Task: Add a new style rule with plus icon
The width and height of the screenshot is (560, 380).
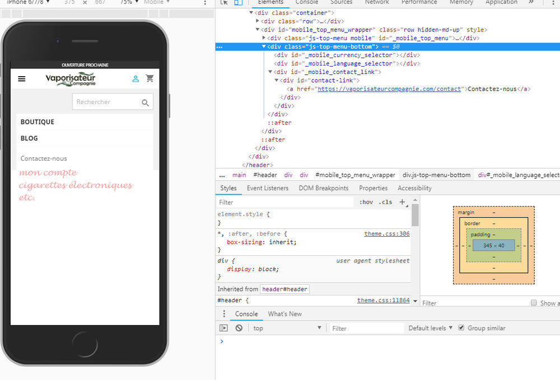Action: [402, 202]
